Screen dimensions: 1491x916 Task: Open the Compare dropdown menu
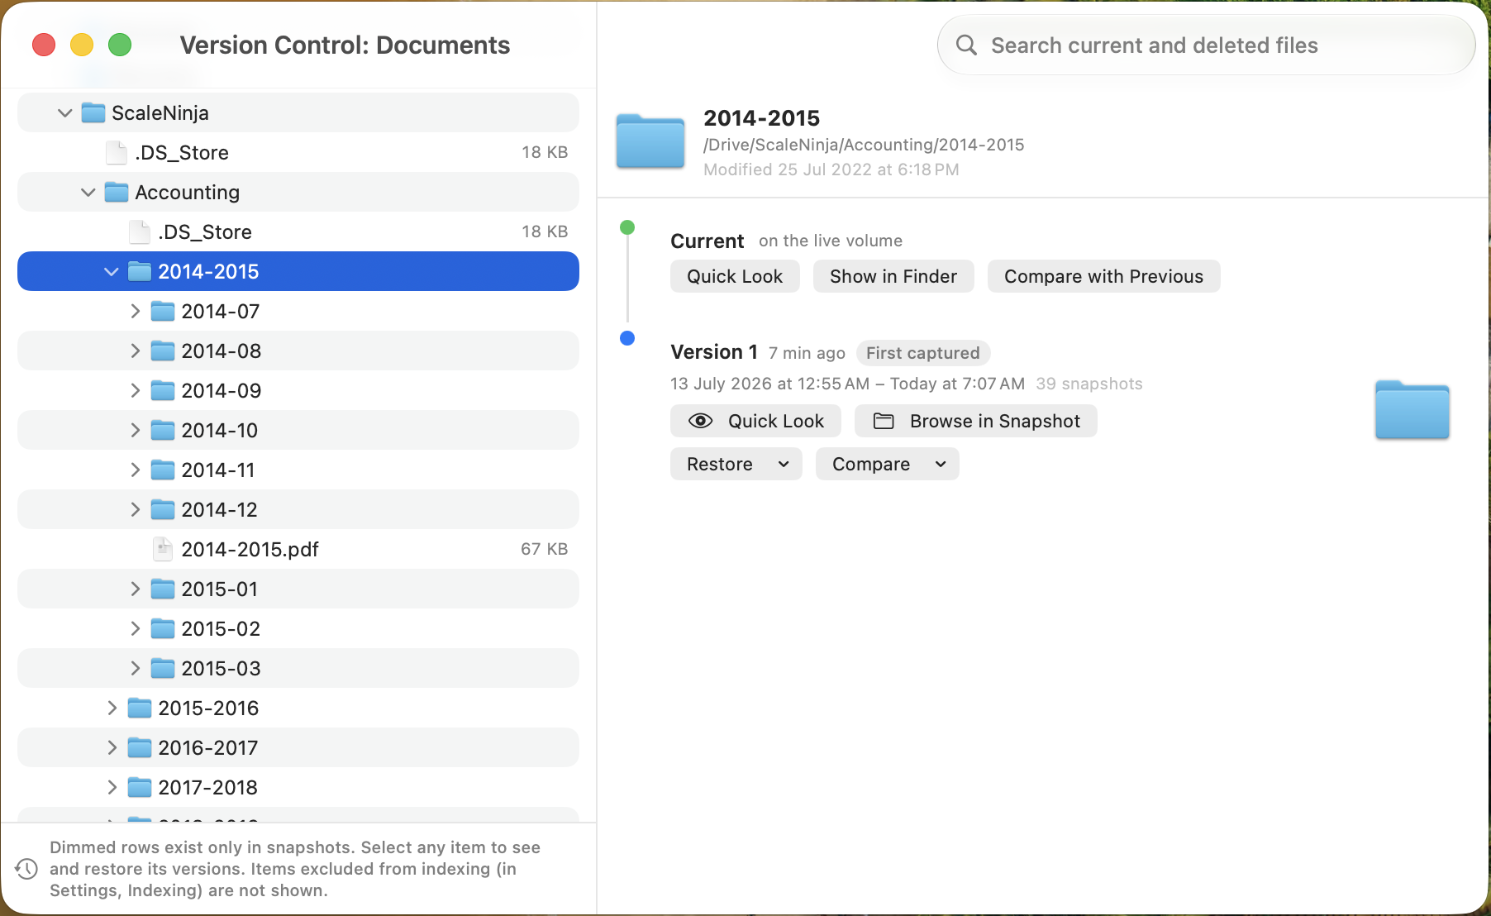pyautogui.click(x=887, y=464)
